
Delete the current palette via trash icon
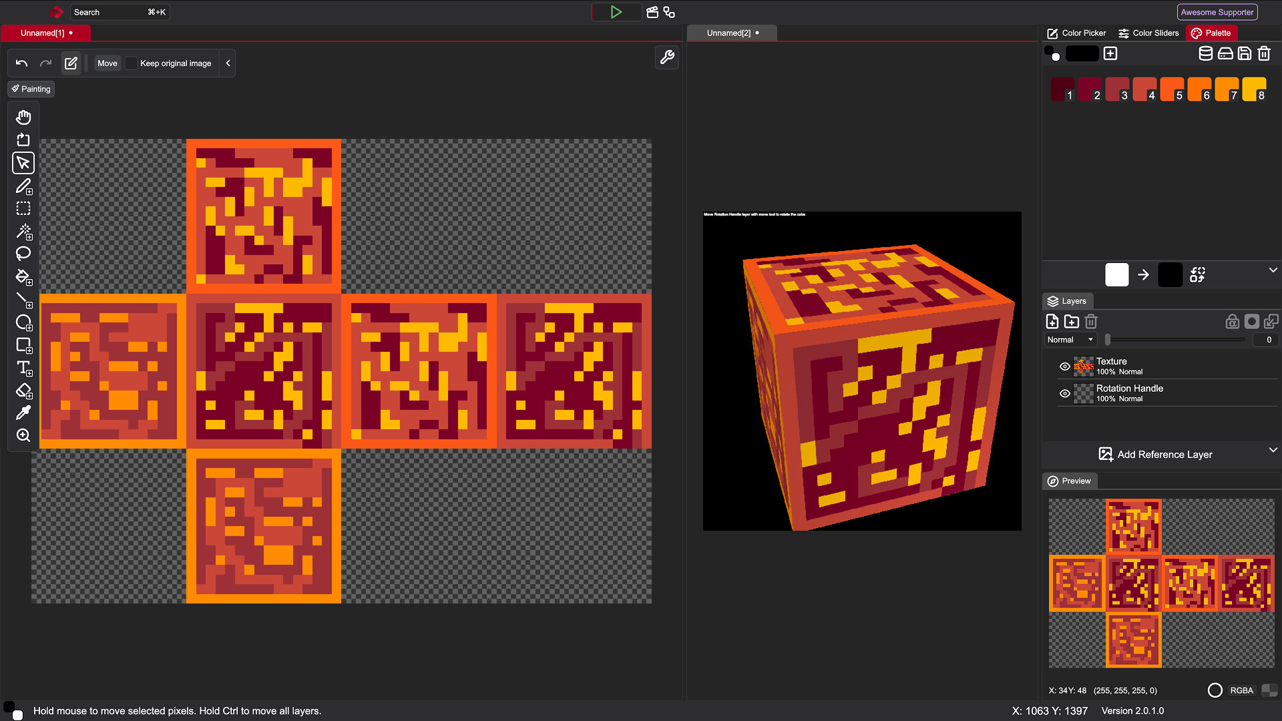coord(1263,53)
